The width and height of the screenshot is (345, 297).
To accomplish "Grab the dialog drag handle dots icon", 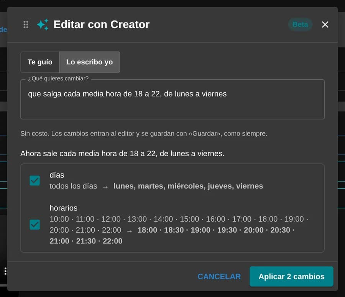I will tap(26, 24).
